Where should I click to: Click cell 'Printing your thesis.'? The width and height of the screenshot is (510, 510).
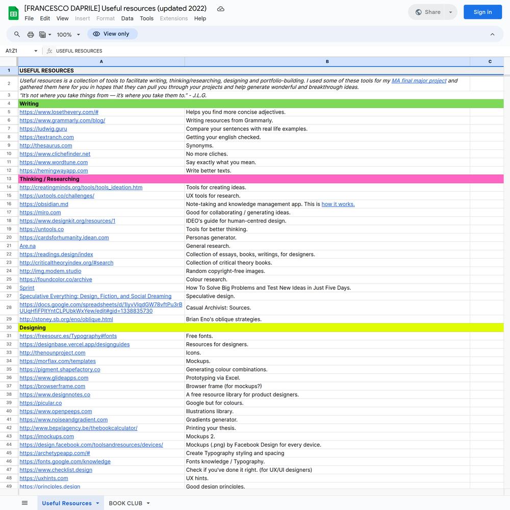pos(327,428)
